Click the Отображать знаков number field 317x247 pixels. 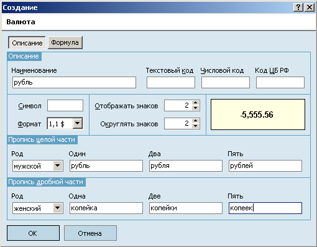coord(178,106)
